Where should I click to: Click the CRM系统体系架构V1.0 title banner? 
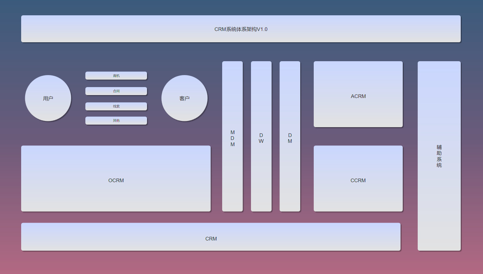(x=241, y=29)
